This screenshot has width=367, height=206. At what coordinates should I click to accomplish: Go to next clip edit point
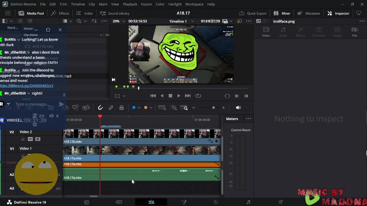[x=237, y=96]
